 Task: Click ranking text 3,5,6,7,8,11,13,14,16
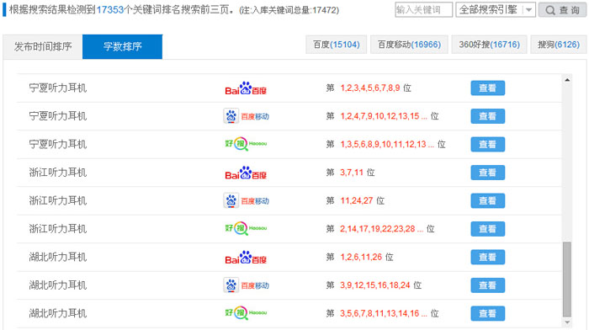[379, 313]
